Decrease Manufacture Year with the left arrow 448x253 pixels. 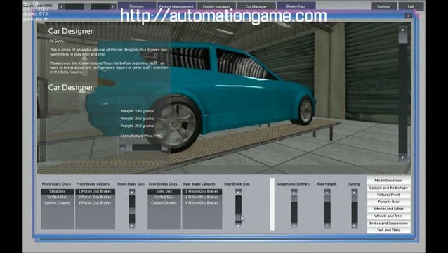click(x=123, y=148)
